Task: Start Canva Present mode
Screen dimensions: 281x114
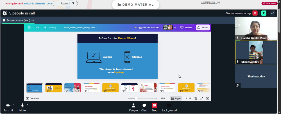Action: (187, 28)
